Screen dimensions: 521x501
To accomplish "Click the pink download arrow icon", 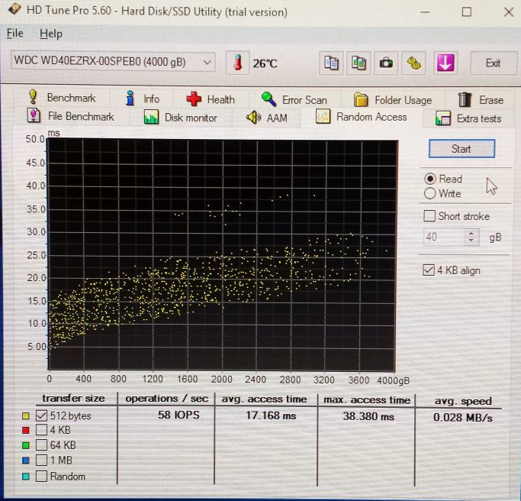I will 445,63.
